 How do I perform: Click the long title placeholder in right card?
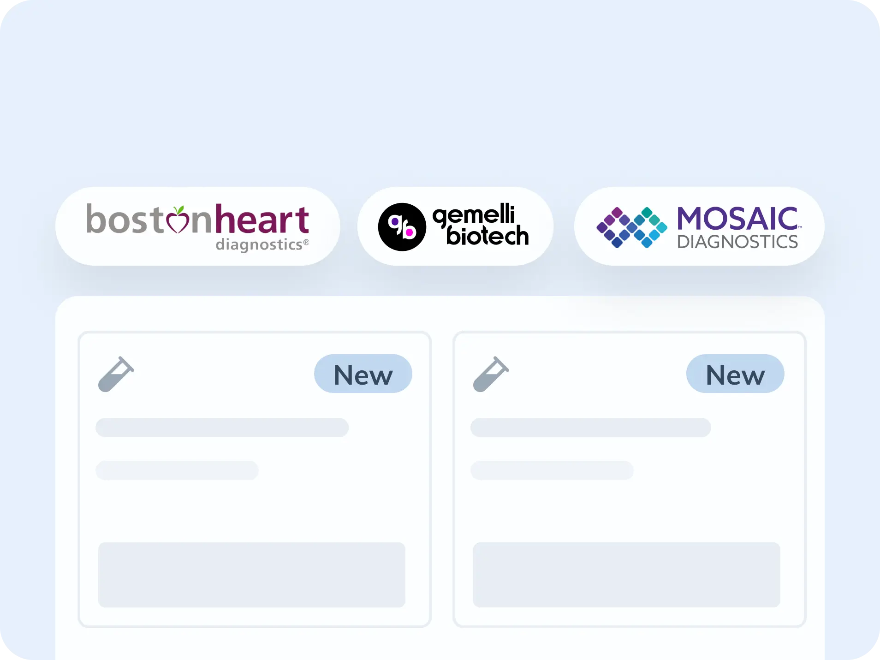590,428
